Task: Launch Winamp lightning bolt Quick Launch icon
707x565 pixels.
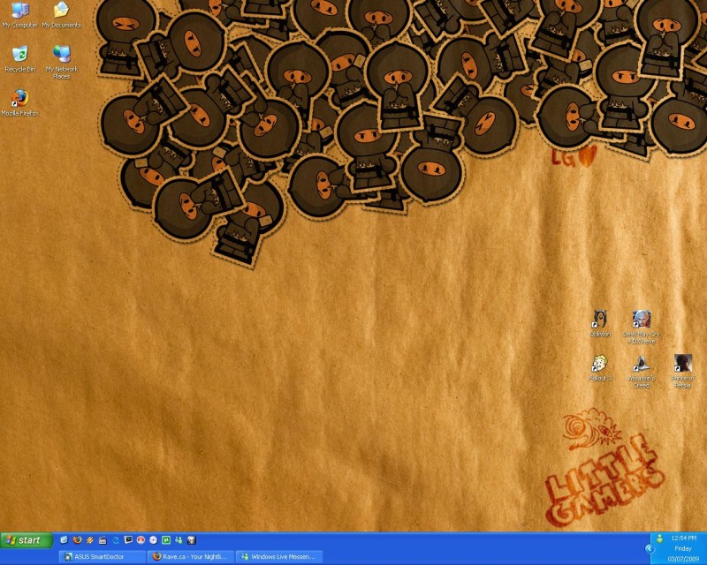Action: tap(90, 539)
